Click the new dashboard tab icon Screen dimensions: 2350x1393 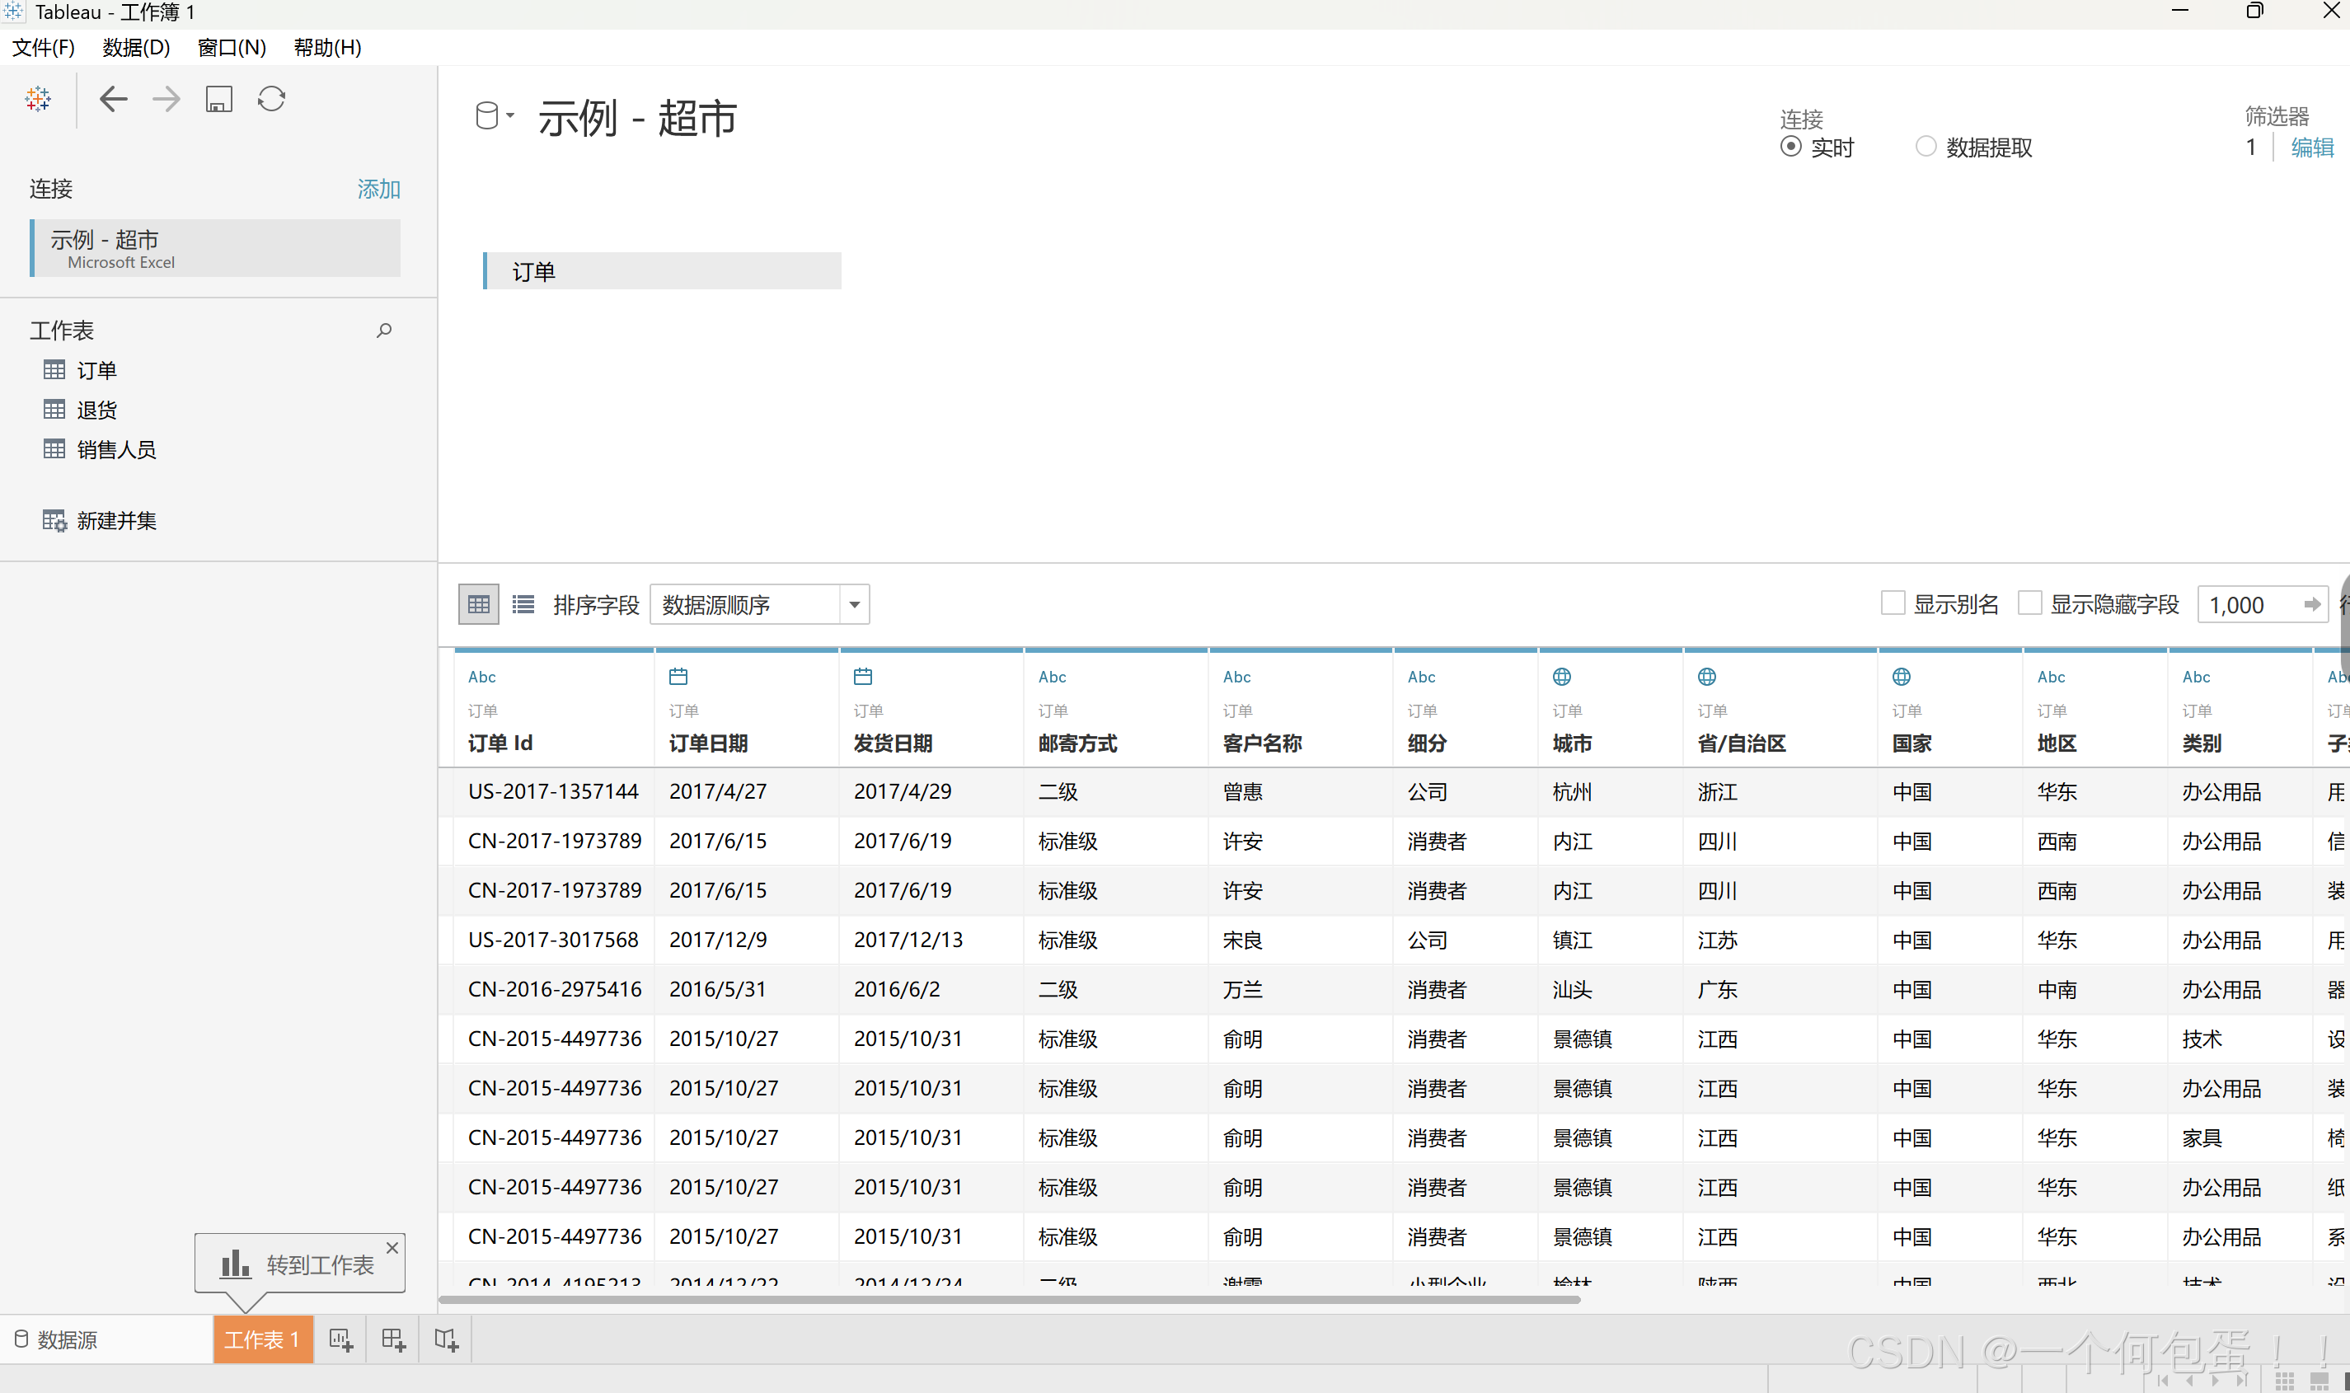point(393,1339)
